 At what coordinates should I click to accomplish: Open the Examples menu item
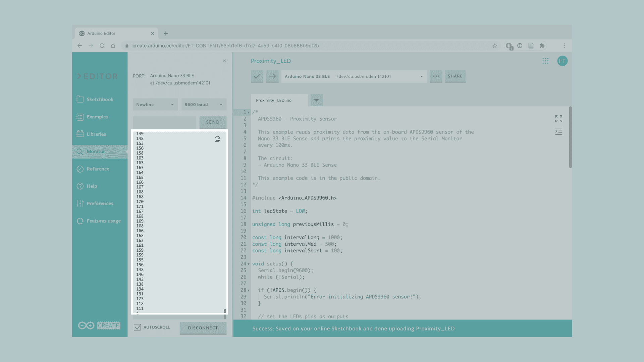coord(97,117)
